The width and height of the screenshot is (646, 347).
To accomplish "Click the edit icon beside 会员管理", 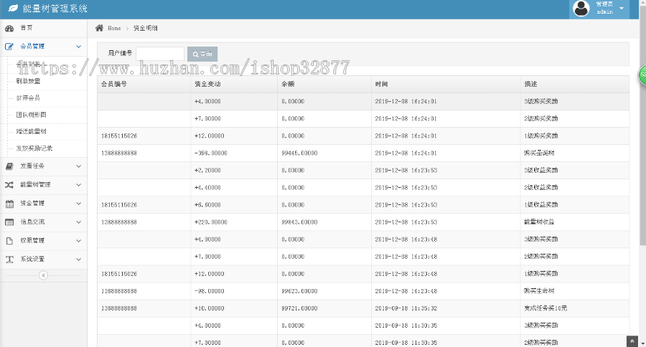I will coord(9,47).
